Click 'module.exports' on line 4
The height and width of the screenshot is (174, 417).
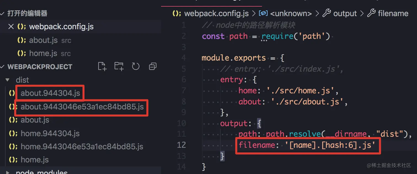pyautogui.click(x=234, y=58)
